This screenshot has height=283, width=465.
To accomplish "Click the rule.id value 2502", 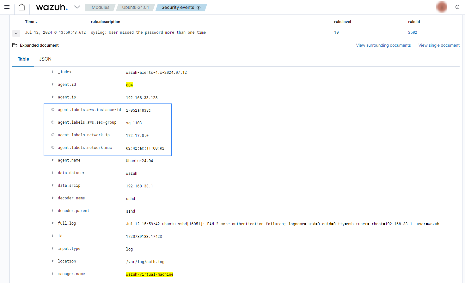I will tap(413, 32).
